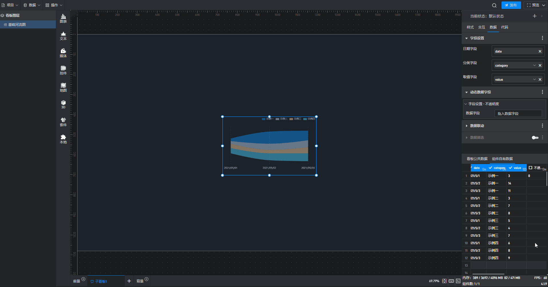The width and height of the screenshot is (548, 287).
Task: Open the 控件 controls components icon
Action: pos(63,70)
